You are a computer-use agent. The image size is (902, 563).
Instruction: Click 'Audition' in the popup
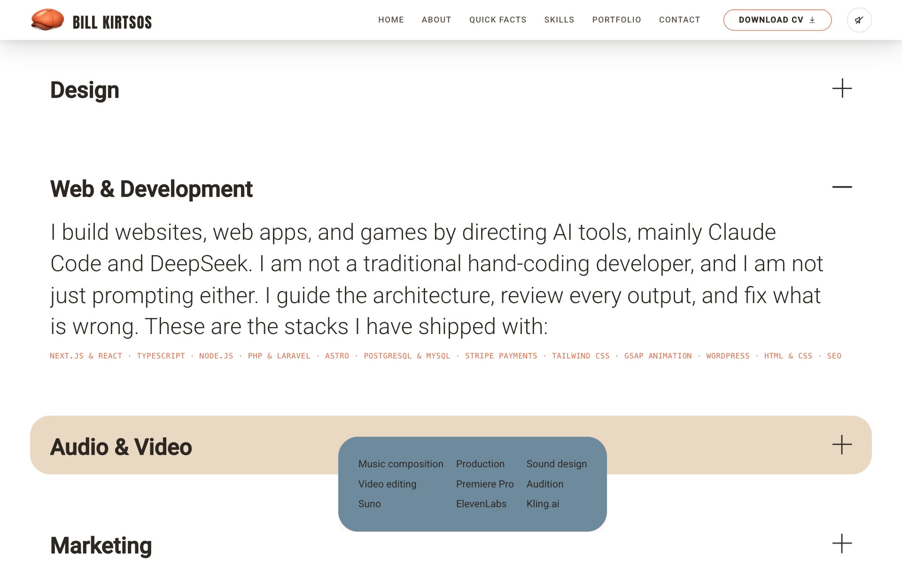tap(544, 484)
